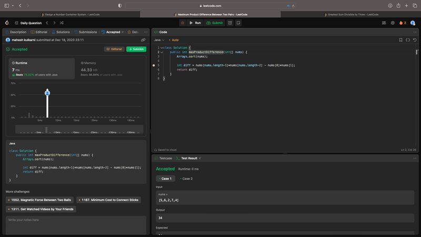
Task: Collapse the maxProductDifference method fold arrow
Action: coord(162,52)
